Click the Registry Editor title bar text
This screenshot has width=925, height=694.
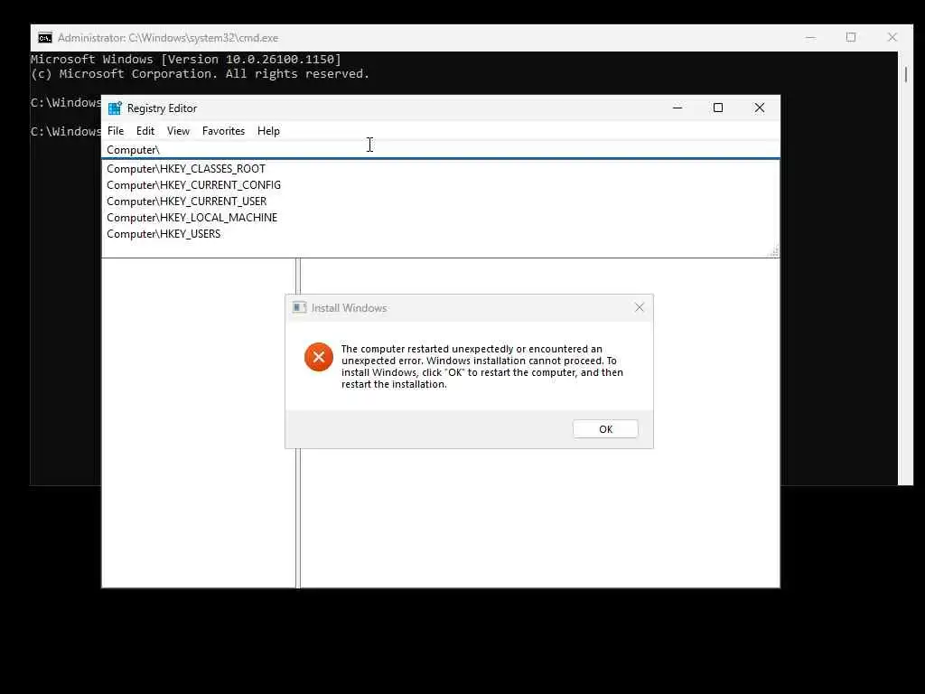coord(163,108)
